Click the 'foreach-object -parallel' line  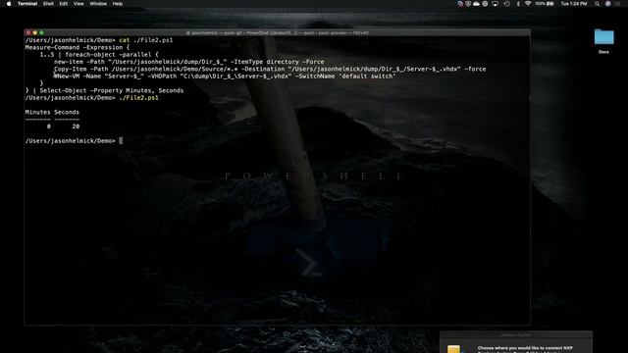pos(99,55)
